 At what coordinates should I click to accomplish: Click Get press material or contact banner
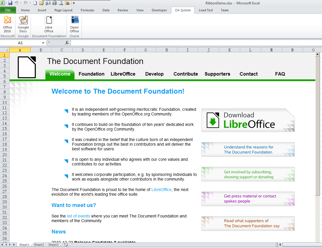click(x=248, y=199)
